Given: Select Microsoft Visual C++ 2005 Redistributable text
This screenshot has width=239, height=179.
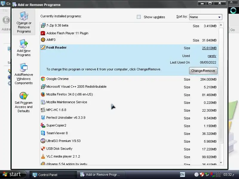Looking at the screenshot, I should pos(76,87).
